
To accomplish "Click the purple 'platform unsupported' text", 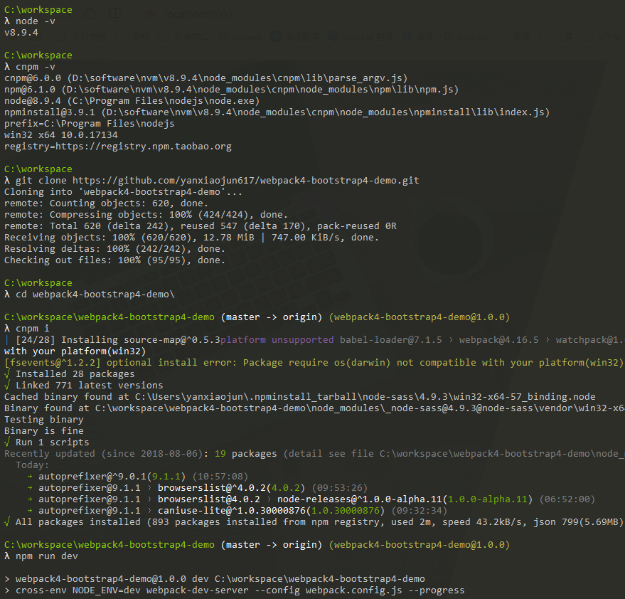I will 277,340.
